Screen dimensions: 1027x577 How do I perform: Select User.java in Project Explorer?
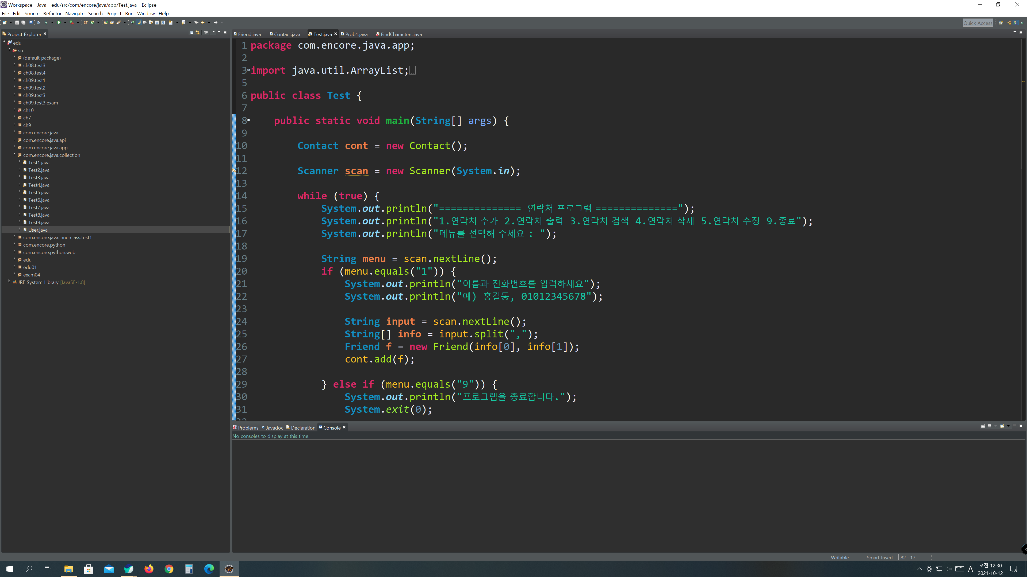tap(38, 230)
